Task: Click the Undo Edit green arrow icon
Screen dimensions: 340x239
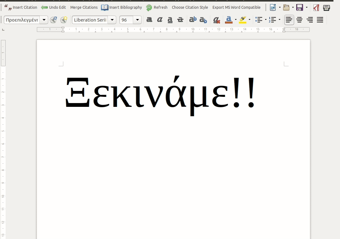Action: (x=44, y=7)
